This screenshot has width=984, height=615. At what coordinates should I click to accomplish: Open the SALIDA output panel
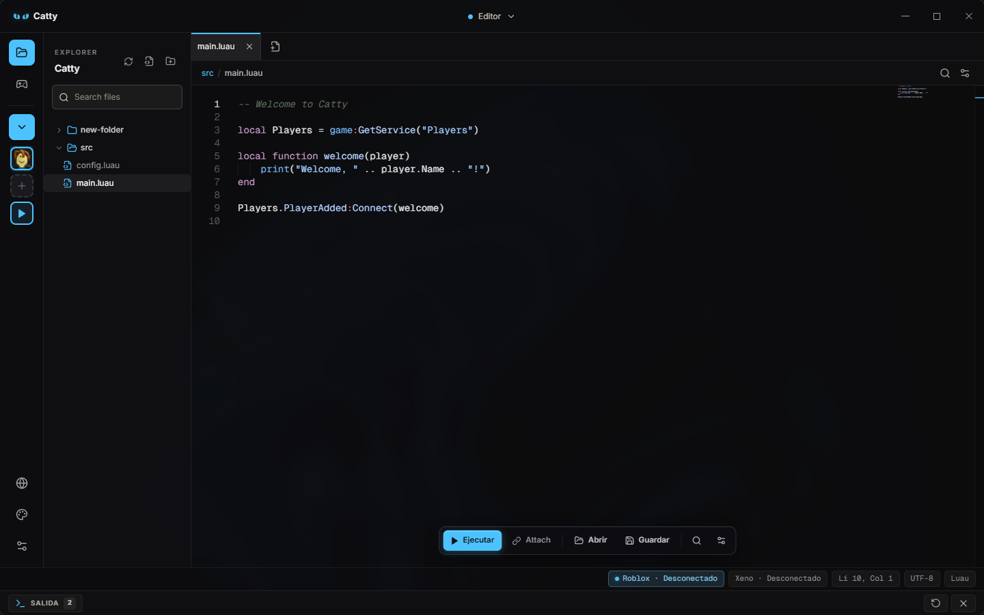(x=45, y=603)
